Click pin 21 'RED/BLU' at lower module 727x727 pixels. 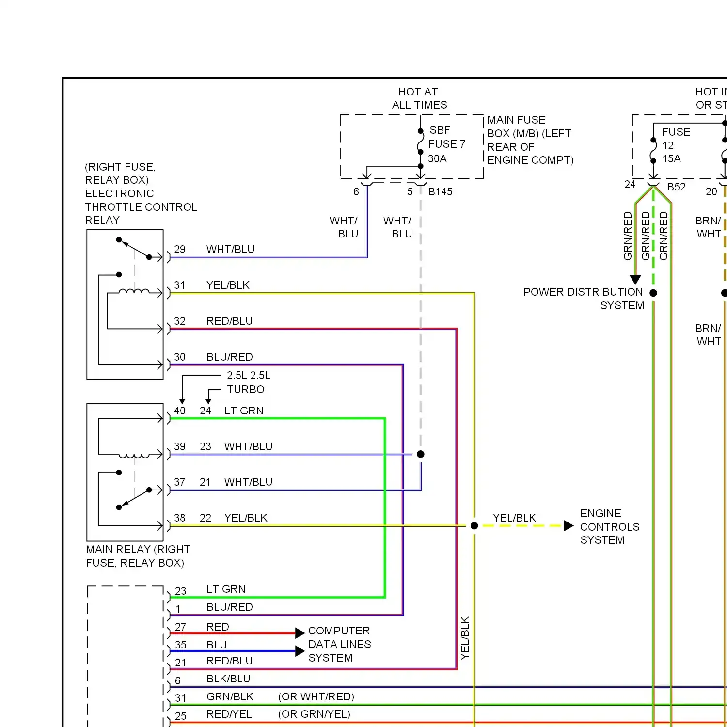pyautogui.click(x=229, y=661)
